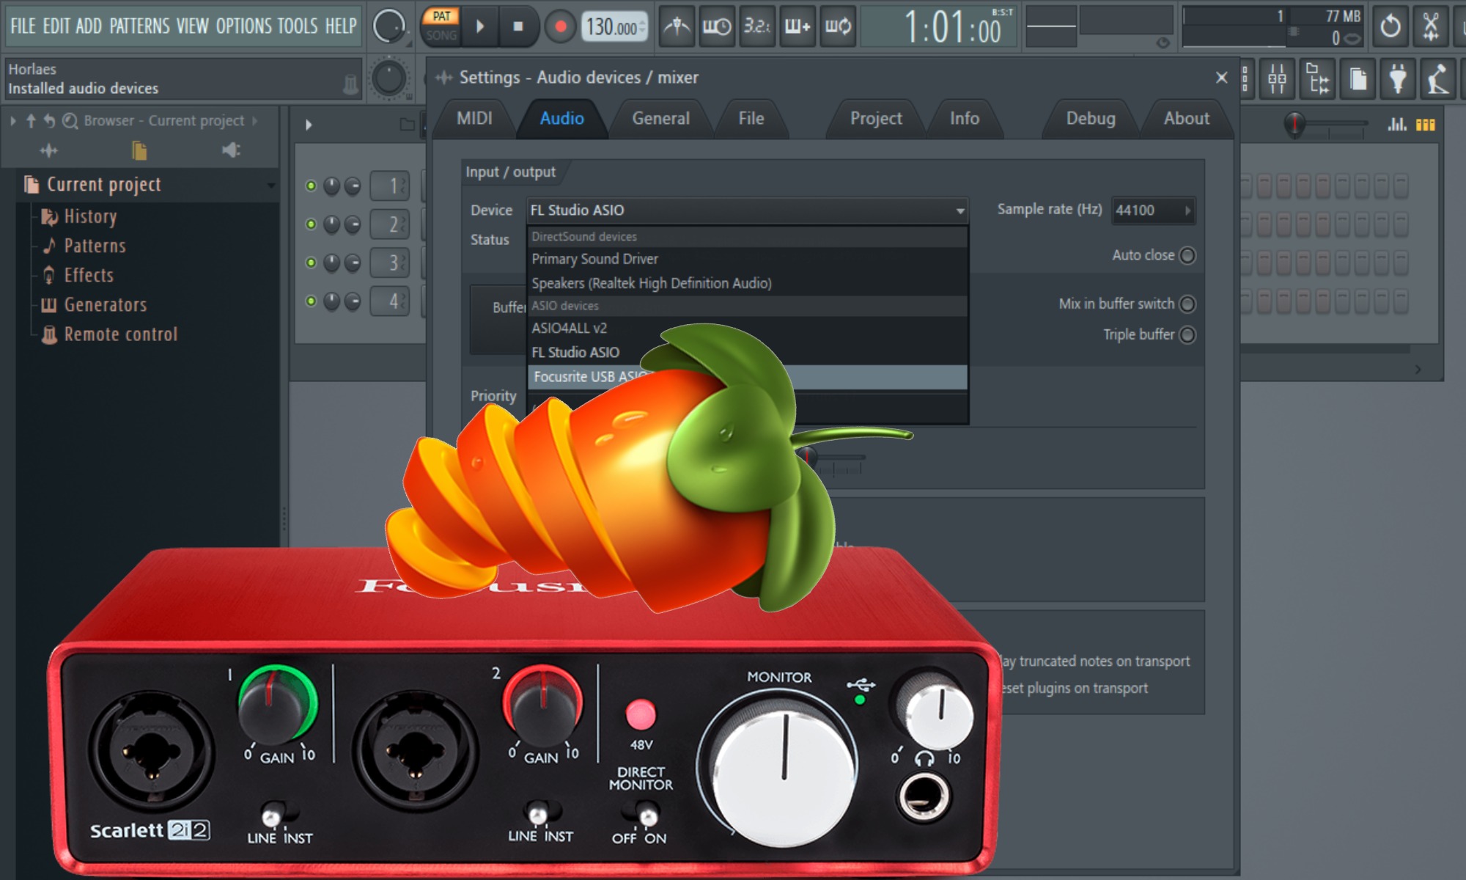Click the Stop transport button

click(x=518, y=27)
